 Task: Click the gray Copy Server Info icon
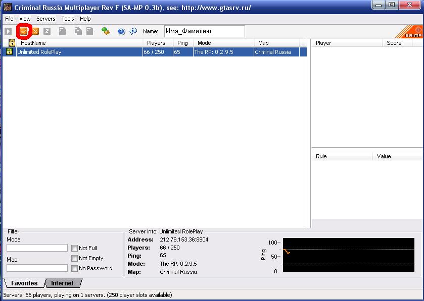(78, 31)
